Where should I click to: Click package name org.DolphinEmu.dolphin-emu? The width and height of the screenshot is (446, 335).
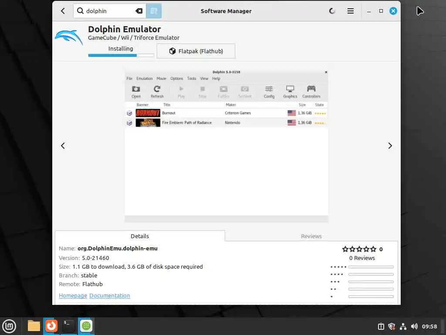click(x=118, y=248)
